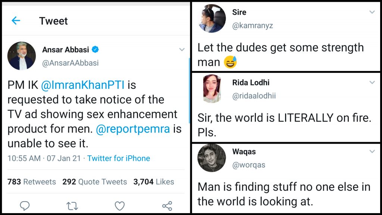382x215 pixels.
Task: Tap the back arrow icon
Action: tap(16, 21)
